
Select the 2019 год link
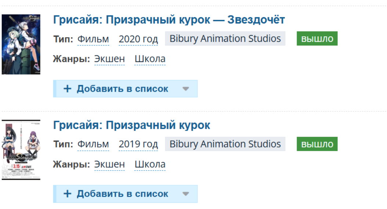pyautogui.click(x=138, y=144)
